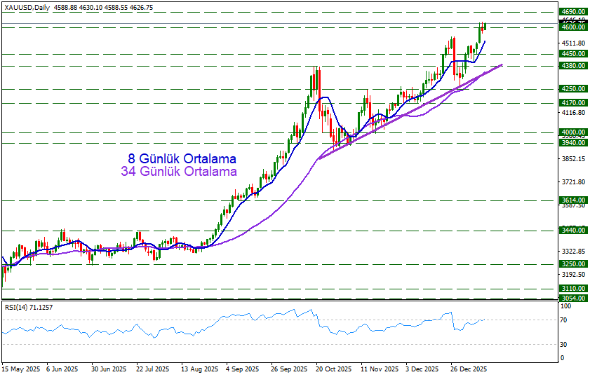Click the 3614.00 price level label
The width and height of the screenshot is (590, 377).
pyautogui.click(x=573, y=200)
